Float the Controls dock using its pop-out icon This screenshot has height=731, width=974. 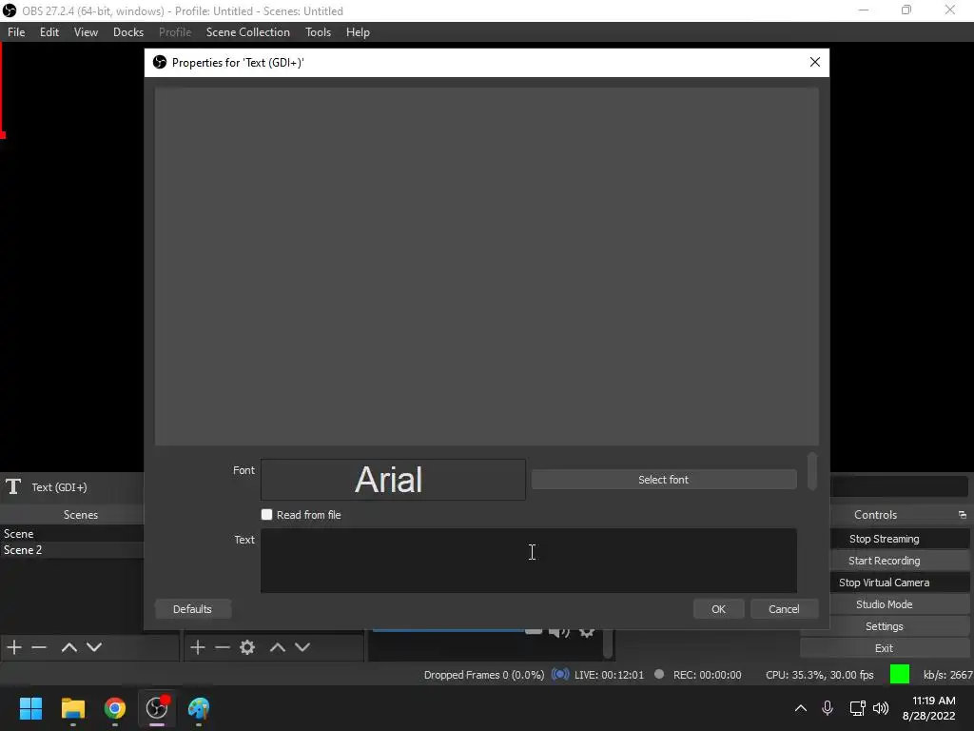click(x=963, y=515)
